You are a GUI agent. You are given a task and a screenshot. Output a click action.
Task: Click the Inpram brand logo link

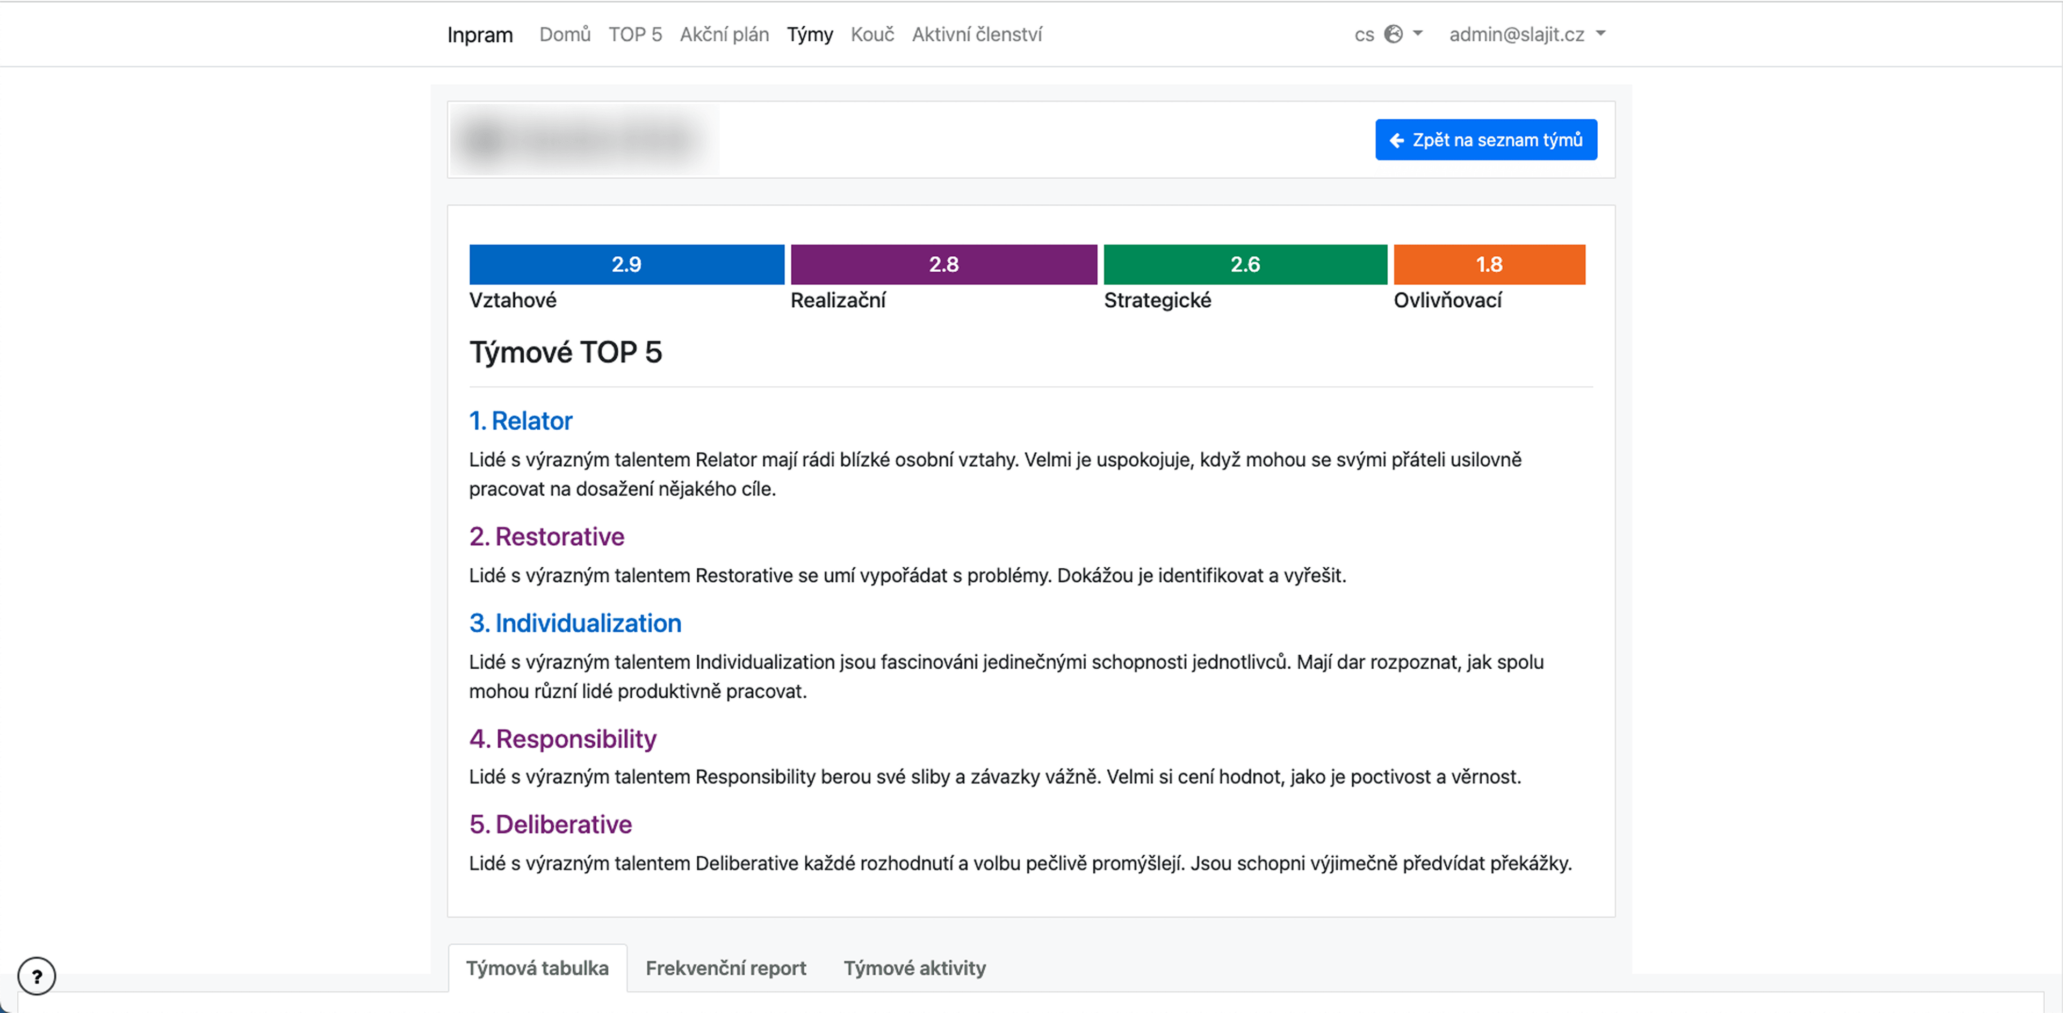(x=480, y=34)
